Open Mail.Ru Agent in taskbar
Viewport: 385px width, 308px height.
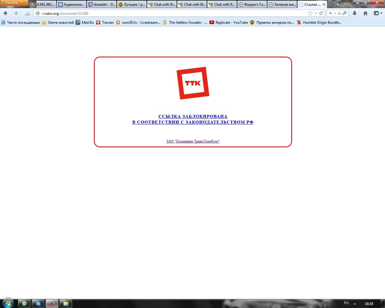coord(24,304)
